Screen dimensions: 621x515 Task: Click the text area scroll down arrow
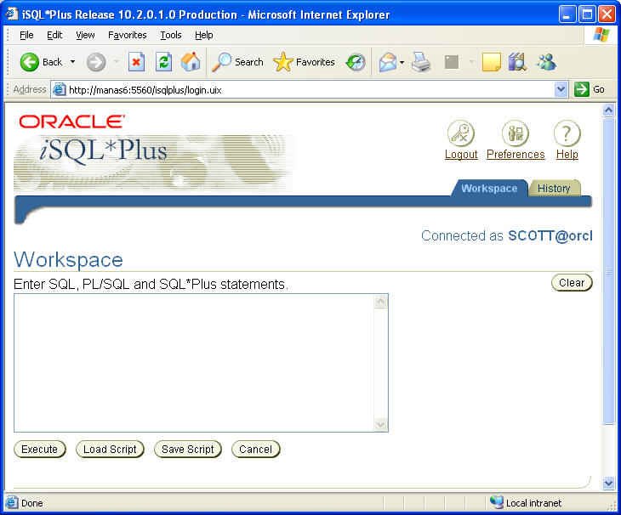pos(380,424)
